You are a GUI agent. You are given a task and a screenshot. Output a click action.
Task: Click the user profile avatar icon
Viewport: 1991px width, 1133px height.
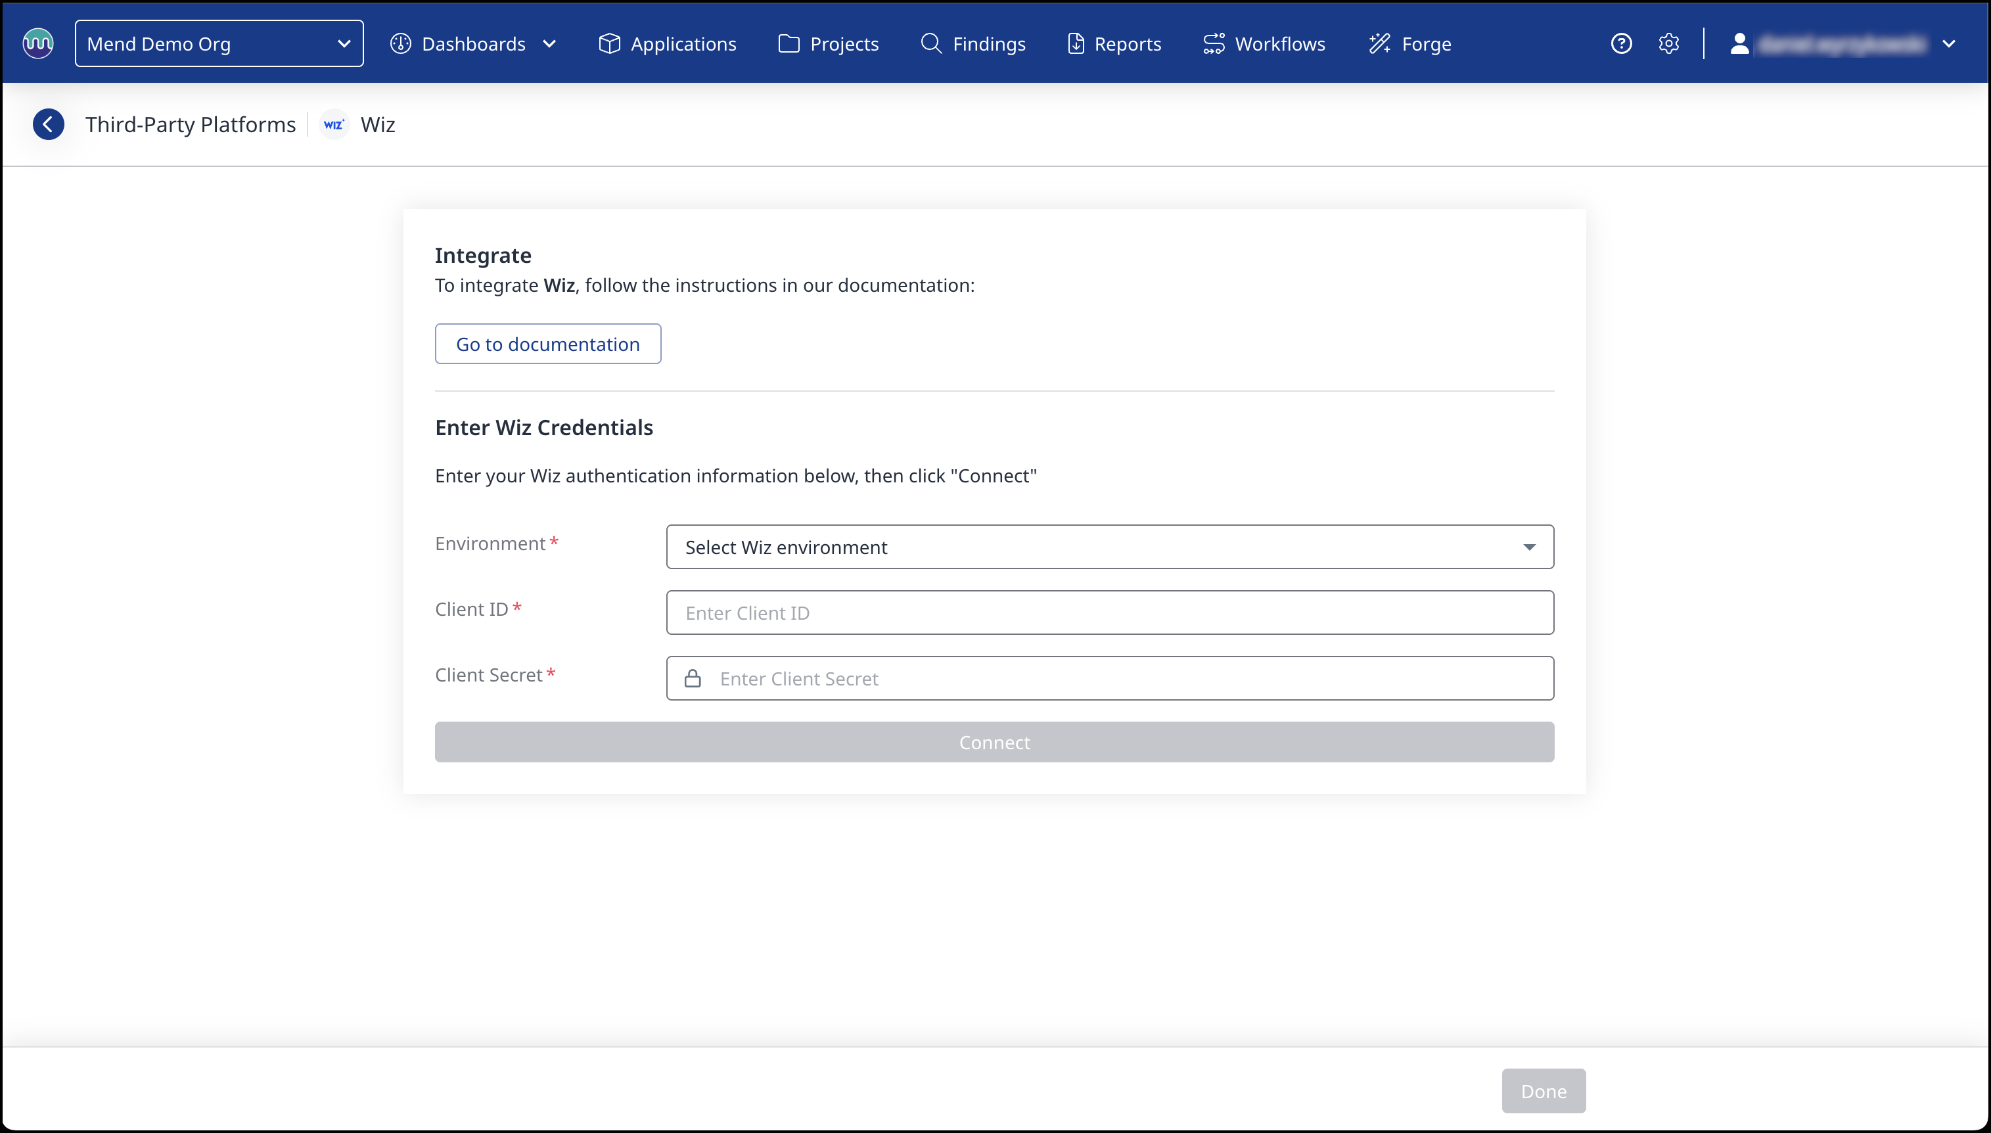pyautogui.click(x=1740, y=43)
